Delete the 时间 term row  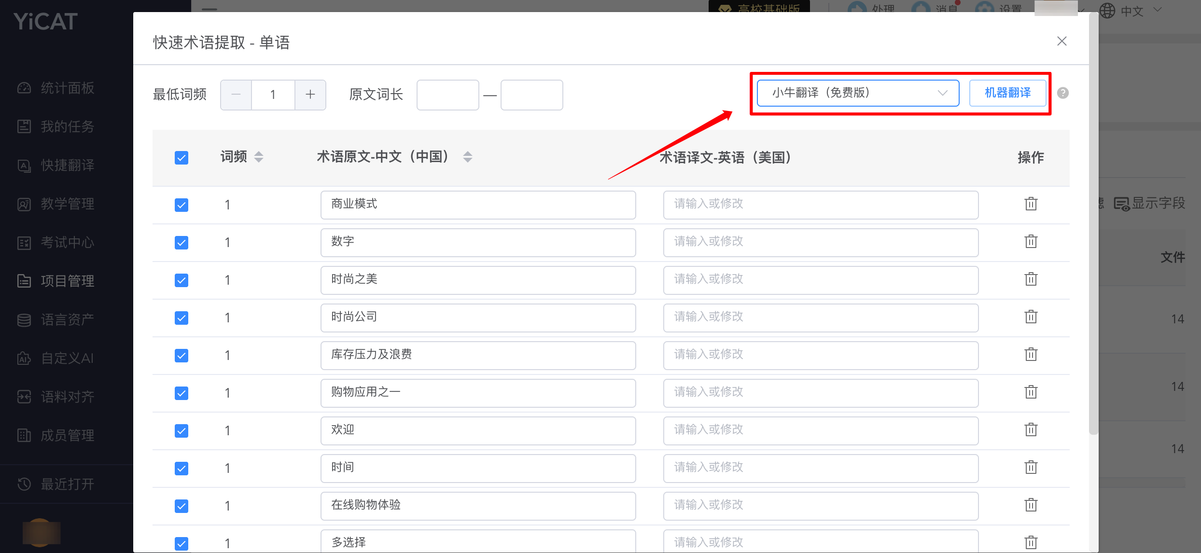tap(1031, 468)
